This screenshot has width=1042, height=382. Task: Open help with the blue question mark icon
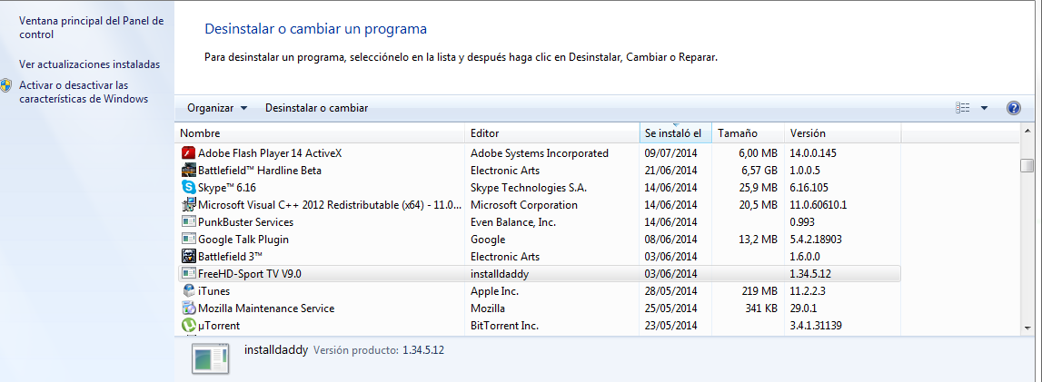(1014, 108)
